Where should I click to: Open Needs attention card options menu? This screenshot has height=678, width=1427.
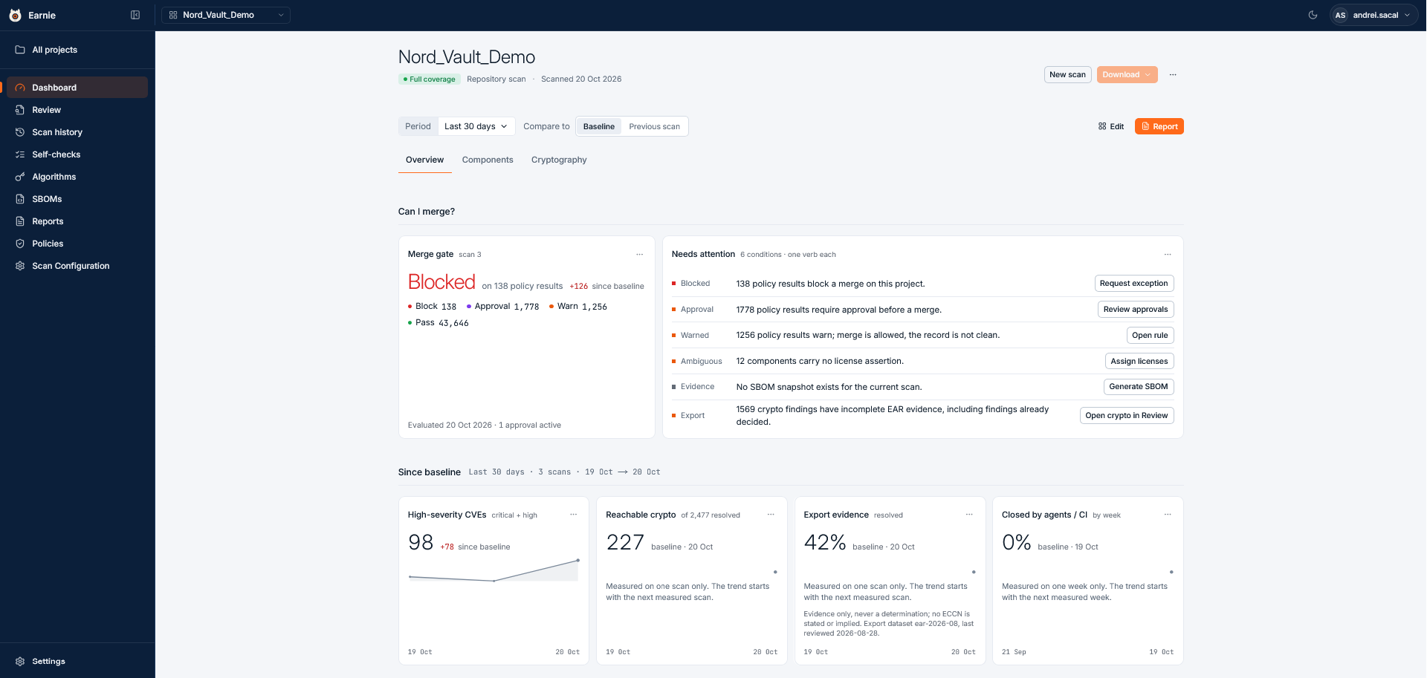[1168, 254]
